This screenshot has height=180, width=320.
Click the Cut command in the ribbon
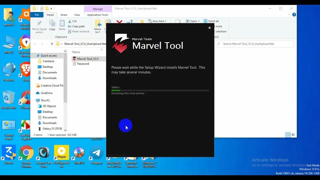coord(72,21)
